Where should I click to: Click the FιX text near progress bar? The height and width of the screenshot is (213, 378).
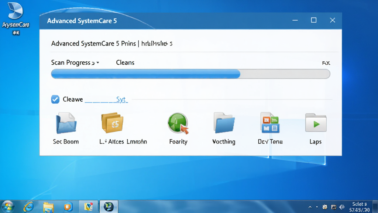click(326, 63)
